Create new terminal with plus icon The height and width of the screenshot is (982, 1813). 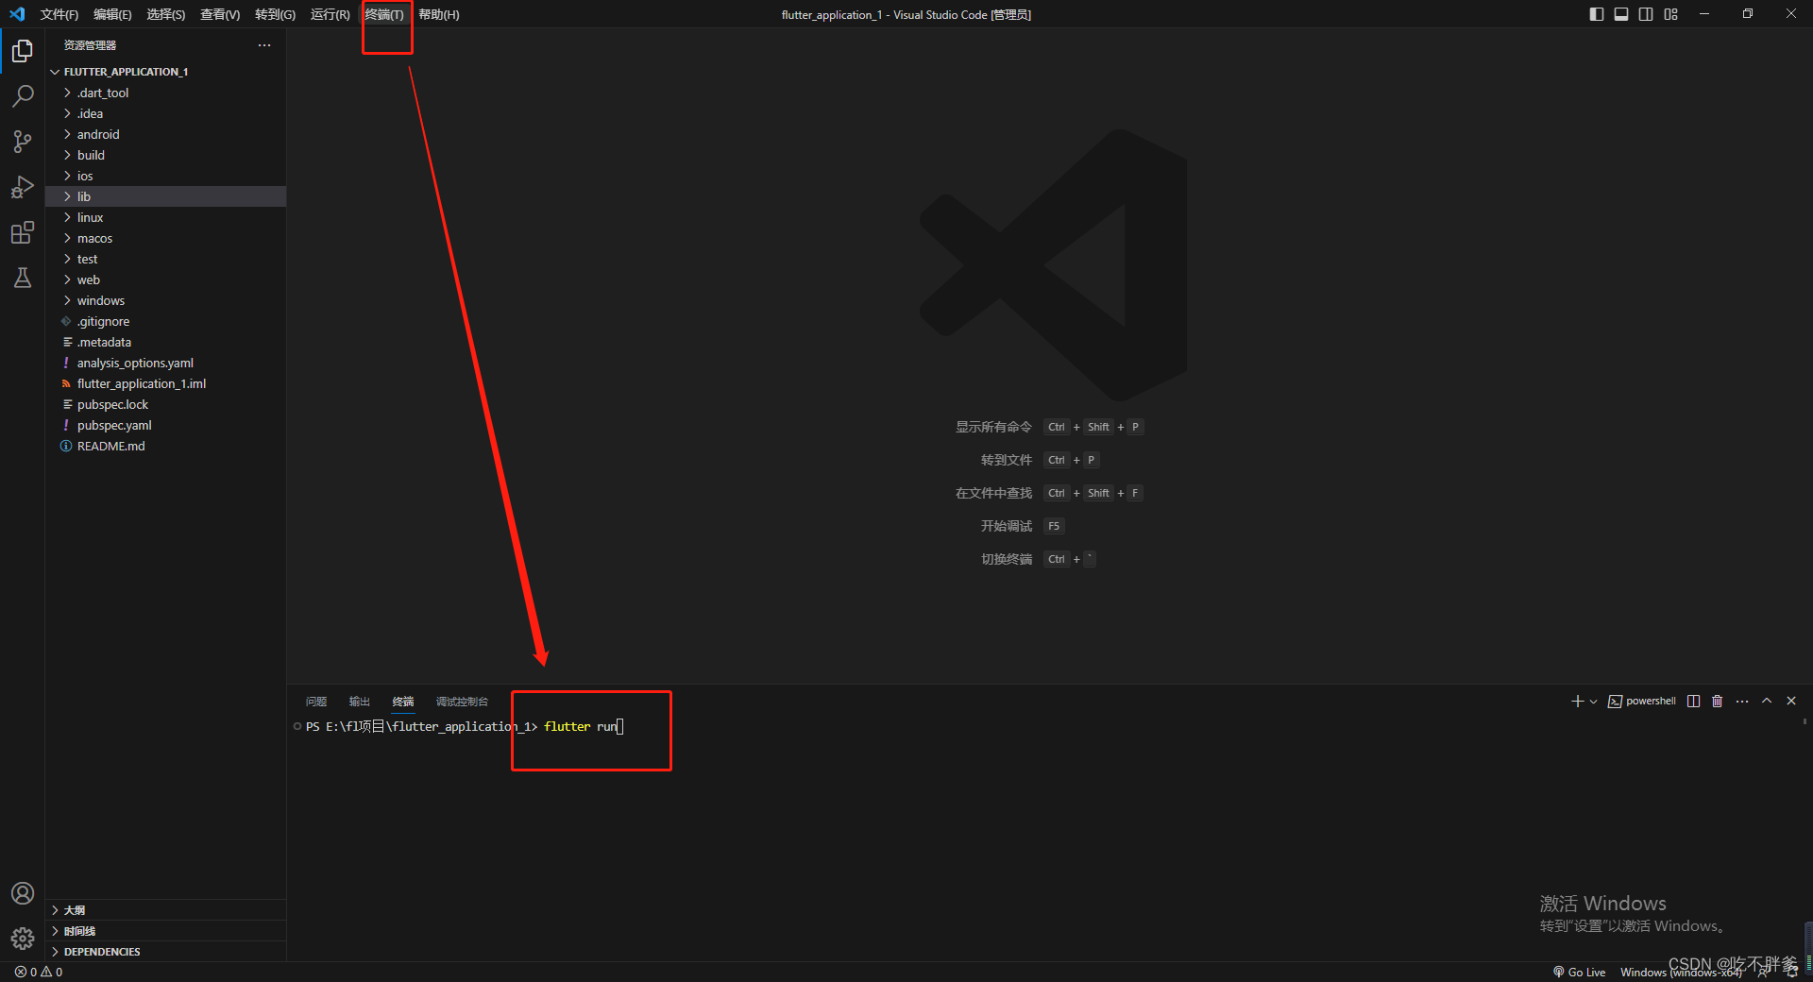tap(1577, 701)
